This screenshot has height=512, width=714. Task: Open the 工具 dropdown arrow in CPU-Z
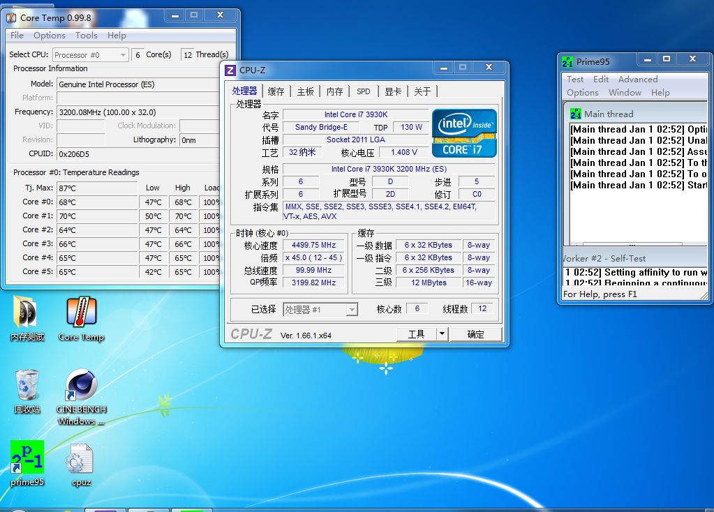point(442,334)
